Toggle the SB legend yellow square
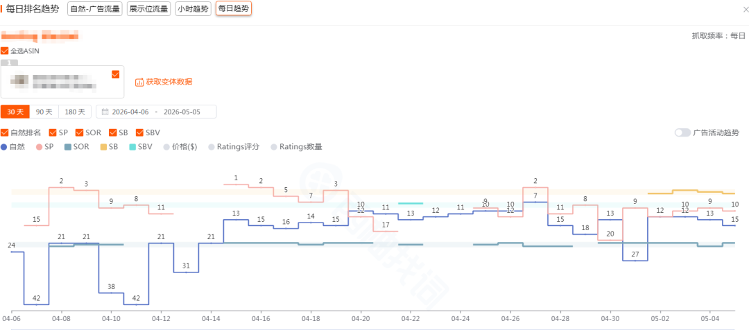 (x=103, y=147)
